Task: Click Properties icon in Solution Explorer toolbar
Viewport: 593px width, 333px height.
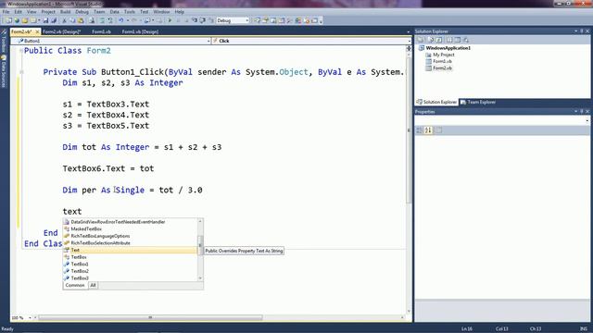Action: click(421, 40)
